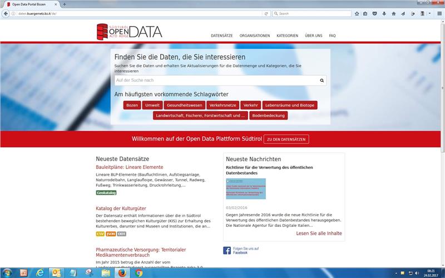Open the news article thumbnail image

pyautogui.click(x=246, y=189)
